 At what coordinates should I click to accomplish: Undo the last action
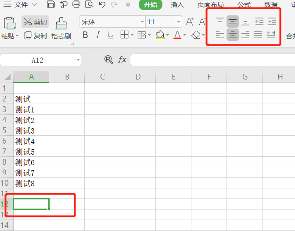[102, 4]
